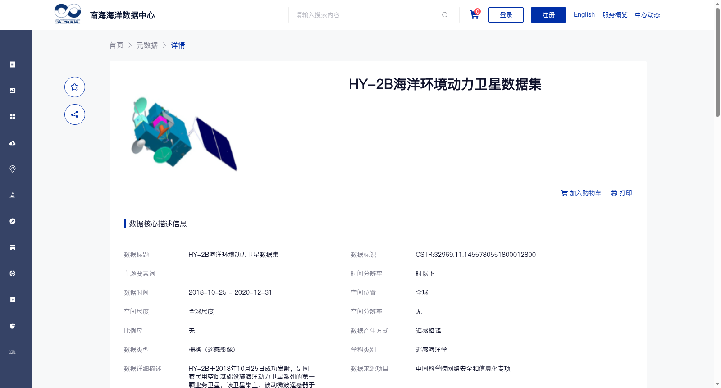Image resolution: width=721 pixels, height=388 pixels.
Task: Click 数据核心描述信息 section heading
Action: tap(158, 224)
